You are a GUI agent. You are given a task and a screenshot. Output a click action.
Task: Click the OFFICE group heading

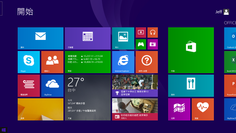pyautogui.click(x=230, y=23)
